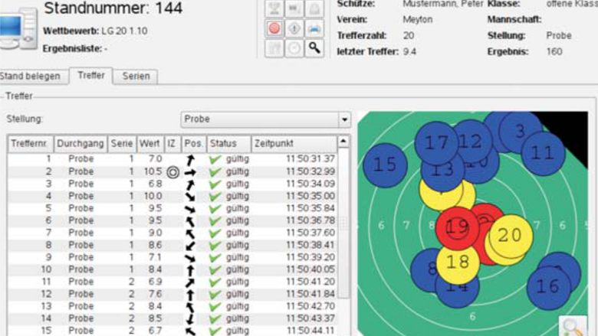The image size is (598, 336).
Task: Click the blue printer icon
Action: [x=314, y=28]
